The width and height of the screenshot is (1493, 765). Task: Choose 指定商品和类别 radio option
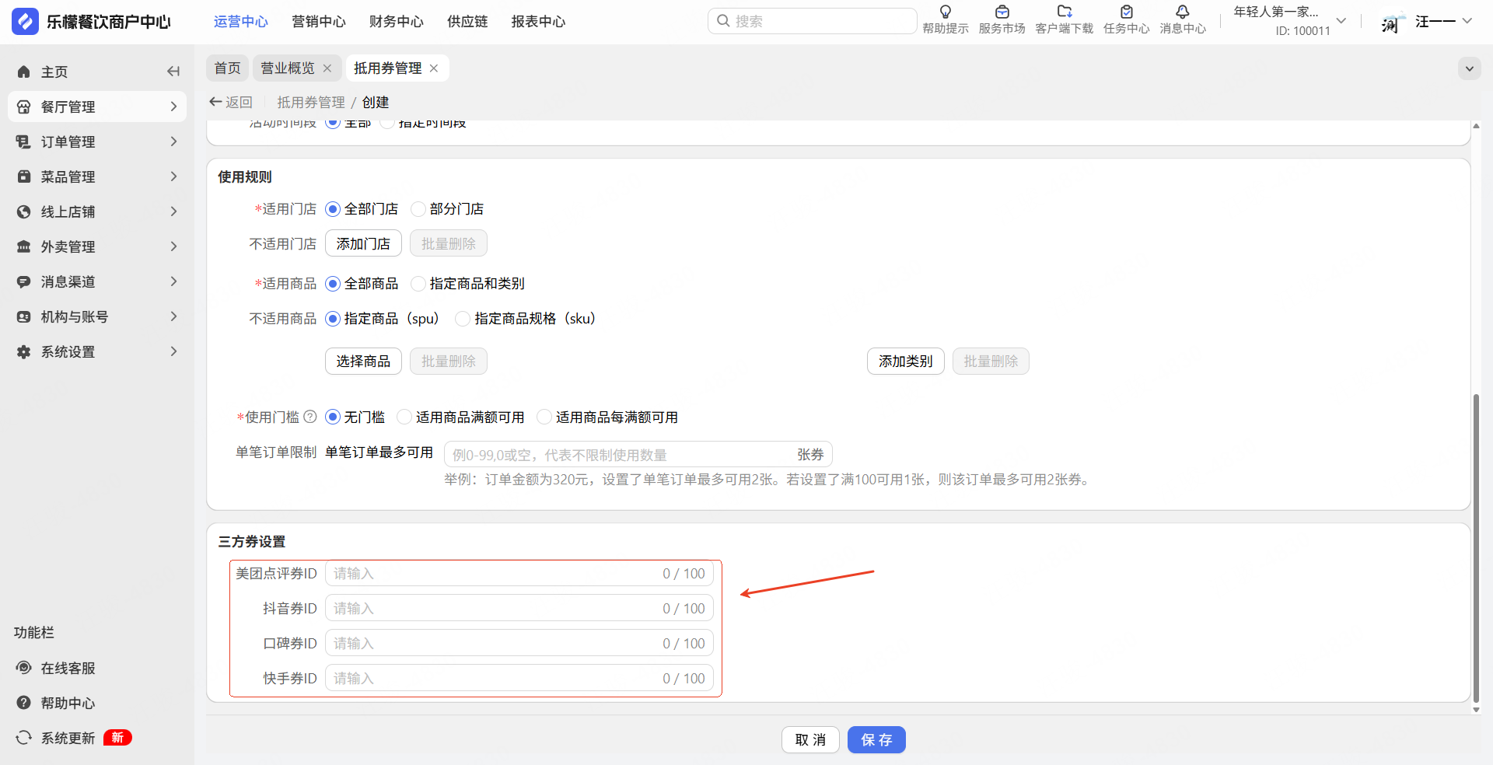(418, 284)
